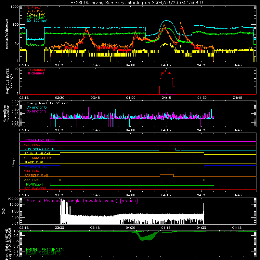Image resolution: width=260 pixels, height=260 pixels.
Task: Click the ATTENUATOR STATE flag label
Action: click(39, 140)
